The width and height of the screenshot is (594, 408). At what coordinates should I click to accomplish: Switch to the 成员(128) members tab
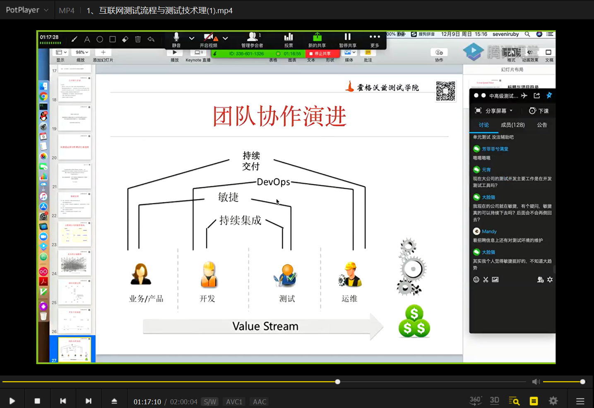point(512,125)
